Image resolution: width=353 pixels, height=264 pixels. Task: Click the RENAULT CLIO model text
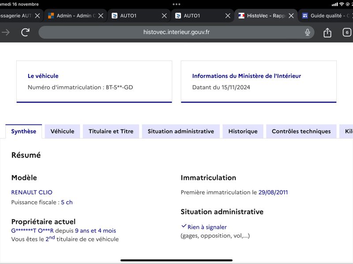32,192
